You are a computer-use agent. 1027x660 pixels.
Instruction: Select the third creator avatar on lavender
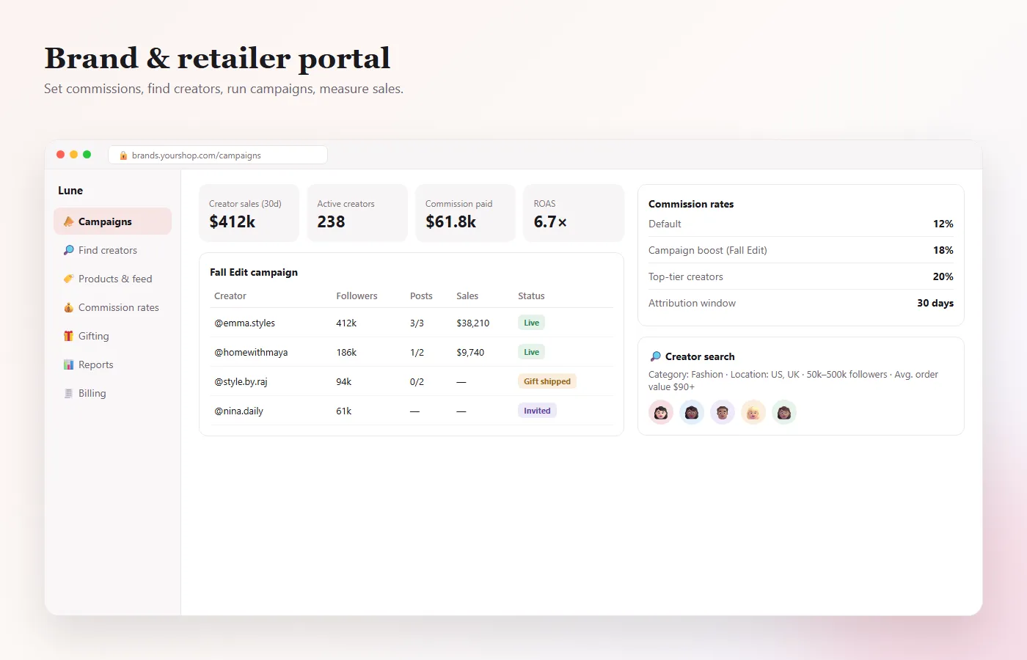pyautogui.click(x=723, y=412)
